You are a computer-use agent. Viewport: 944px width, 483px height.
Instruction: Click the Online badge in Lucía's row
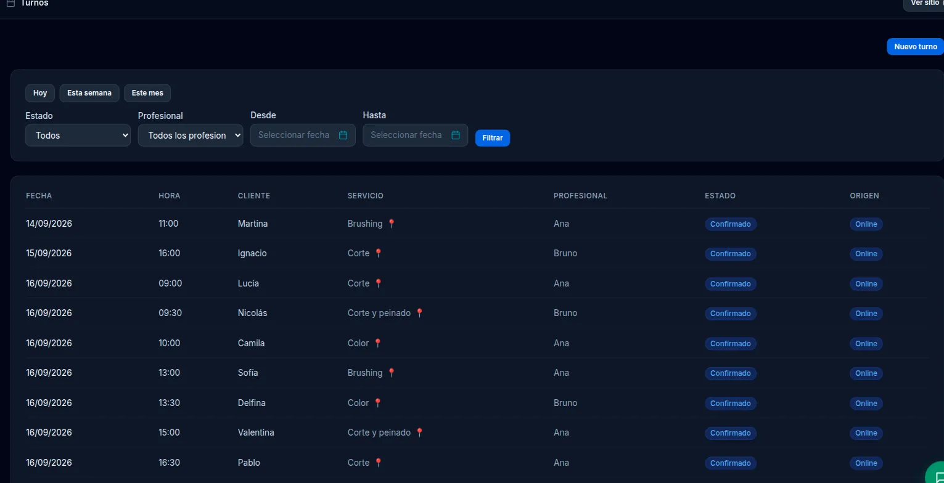pyautogui.click(x=866, y=284)
